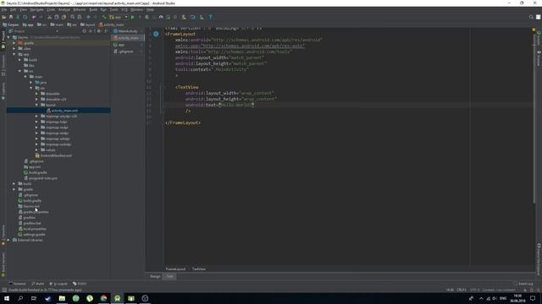Click the Help question mark toolbar icon
542x304 pixels.
pyautogui.click(x=210, y=17)
